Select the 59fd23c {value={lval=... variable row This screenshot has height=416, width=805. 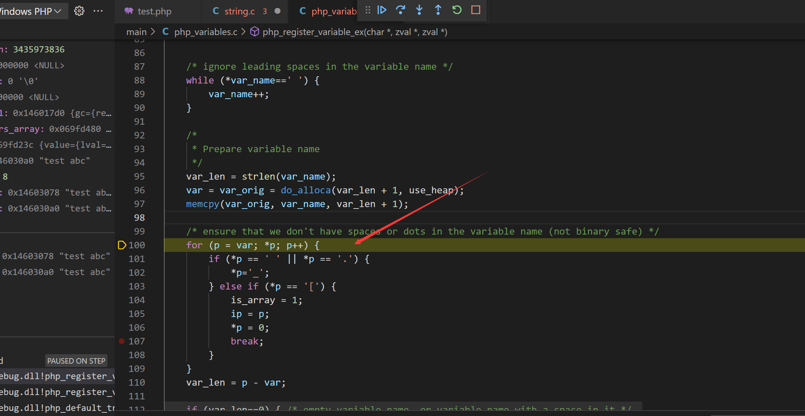coord(57,145)
